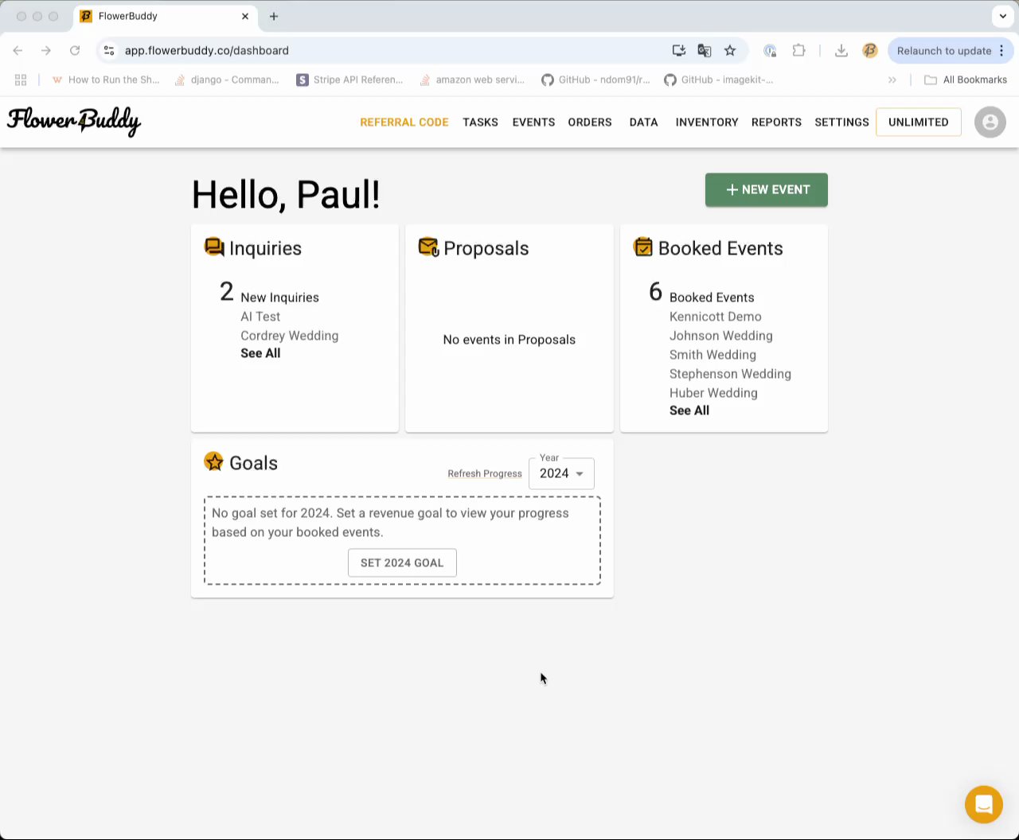Image resolution: width=1019 pixels, height=840 pixels.
Task: Open a new browser tab
Action: coord(274,16)
